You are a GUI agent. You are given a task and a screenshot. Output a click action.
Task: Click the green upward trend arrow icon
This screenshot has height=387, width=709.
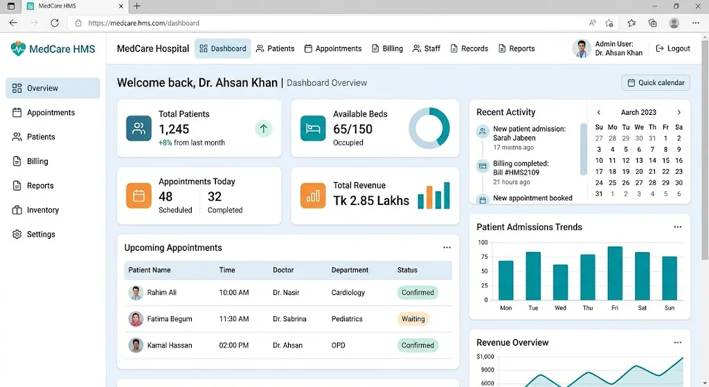pyautogui.click(x=263, y=128)
